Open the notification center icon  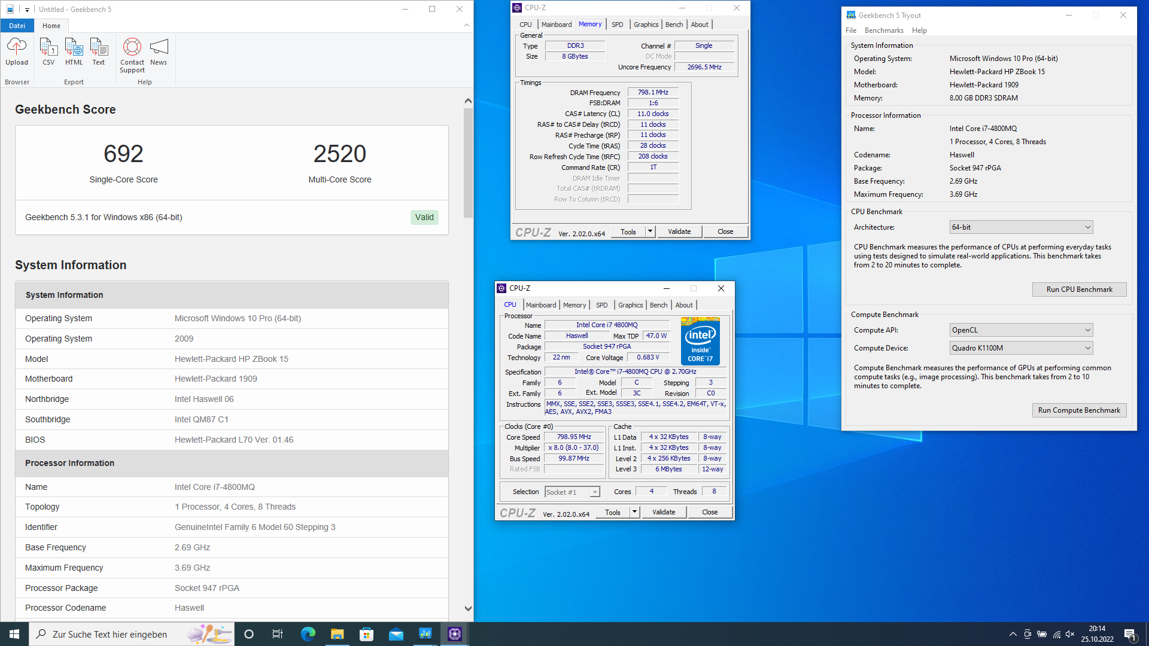click(x=1130, y=634)
